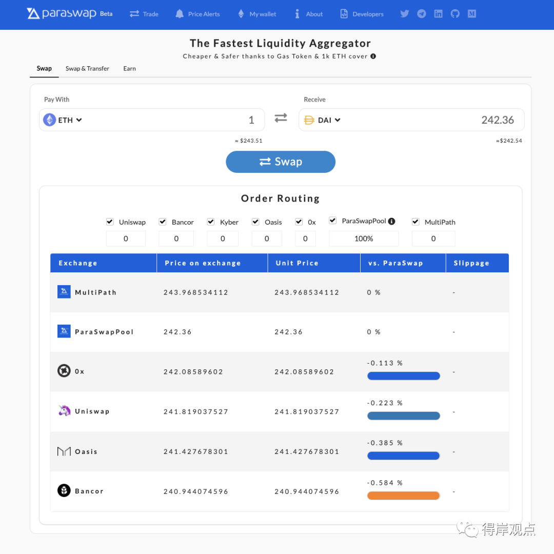Viewport: 554px width, 554px height.
Task: Open Trade in top navigation
Action: click(x=144, y=14)
